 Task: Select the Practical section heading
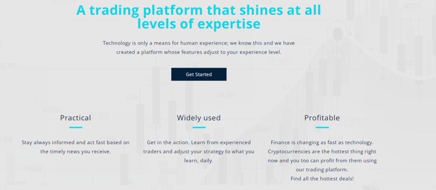coord(76,118)
